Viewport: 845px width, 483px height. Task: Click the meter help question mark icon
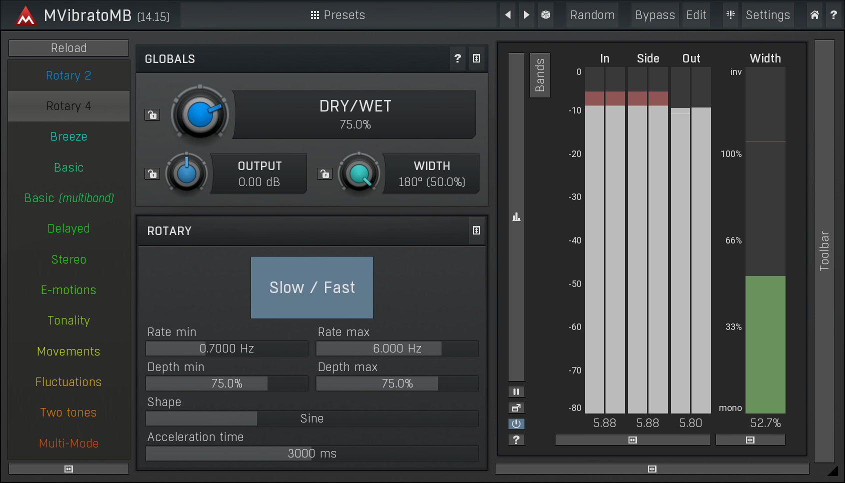pyautogui.click(x=516, y=439)
